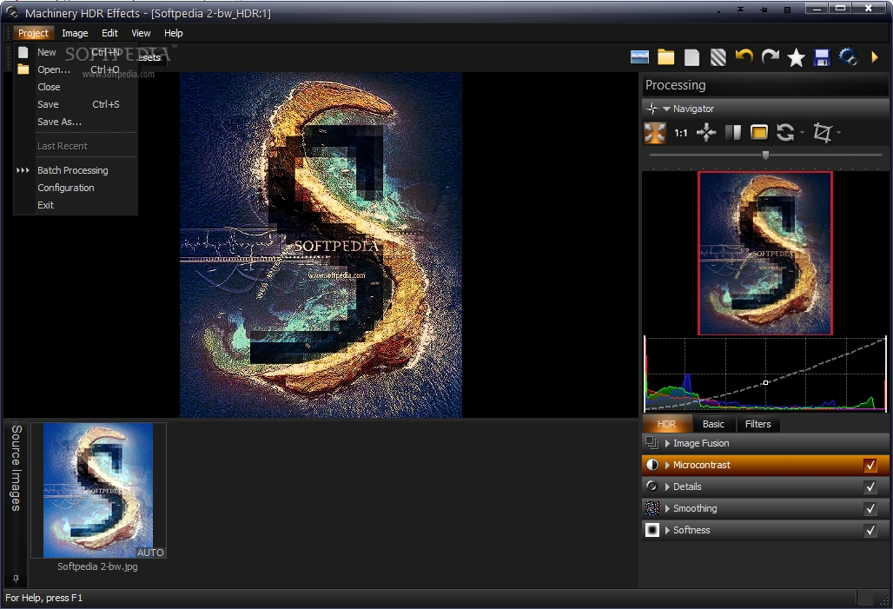The height and width of the screenshot is (609, 893).
Task: Click the striped pattern toolbar icon
Action: click(718, 57)
